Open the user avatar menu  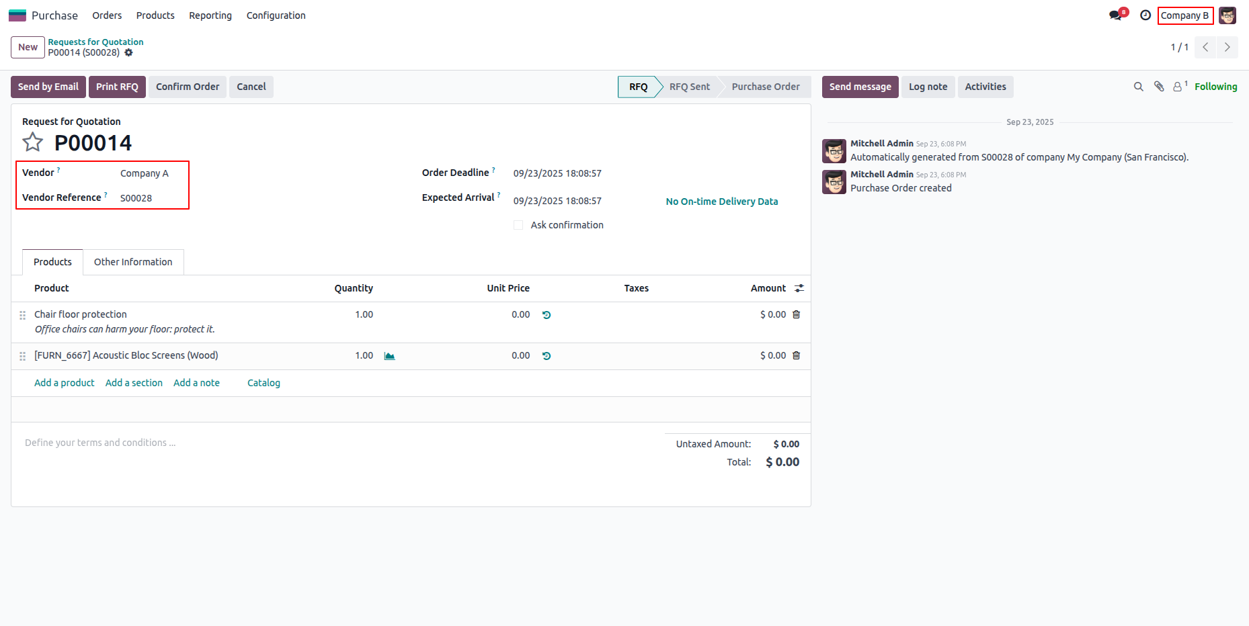[x=1227, y=15]
